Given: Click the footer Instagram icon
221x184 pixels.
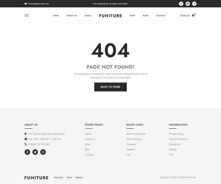Looking at the screenshot, I should [x=43, y=152].
